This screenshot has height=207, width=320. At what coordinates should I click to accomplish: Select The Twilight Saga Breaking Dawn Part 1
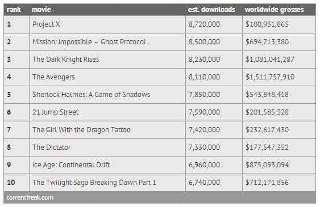click(x=94, y=183)
